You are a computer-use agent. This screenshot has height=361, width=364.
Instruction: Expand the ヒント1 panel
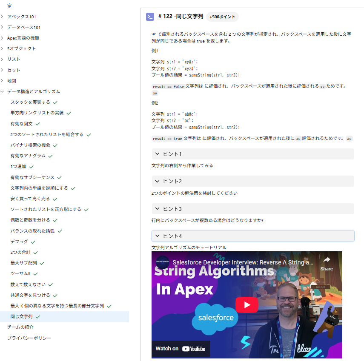pyautogui.click(x=253, y=153)
